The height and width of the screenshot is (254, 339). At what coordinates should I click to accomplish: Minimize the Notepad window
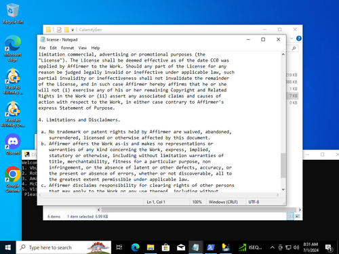pos(248,39)
